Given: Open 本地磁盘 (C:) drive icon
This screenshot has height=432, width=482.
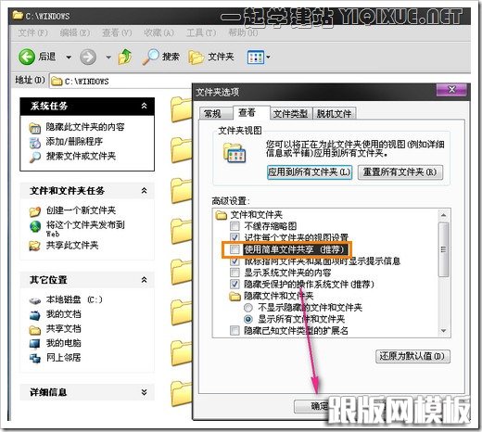Looking at the screenshot, I should point(35,300).
